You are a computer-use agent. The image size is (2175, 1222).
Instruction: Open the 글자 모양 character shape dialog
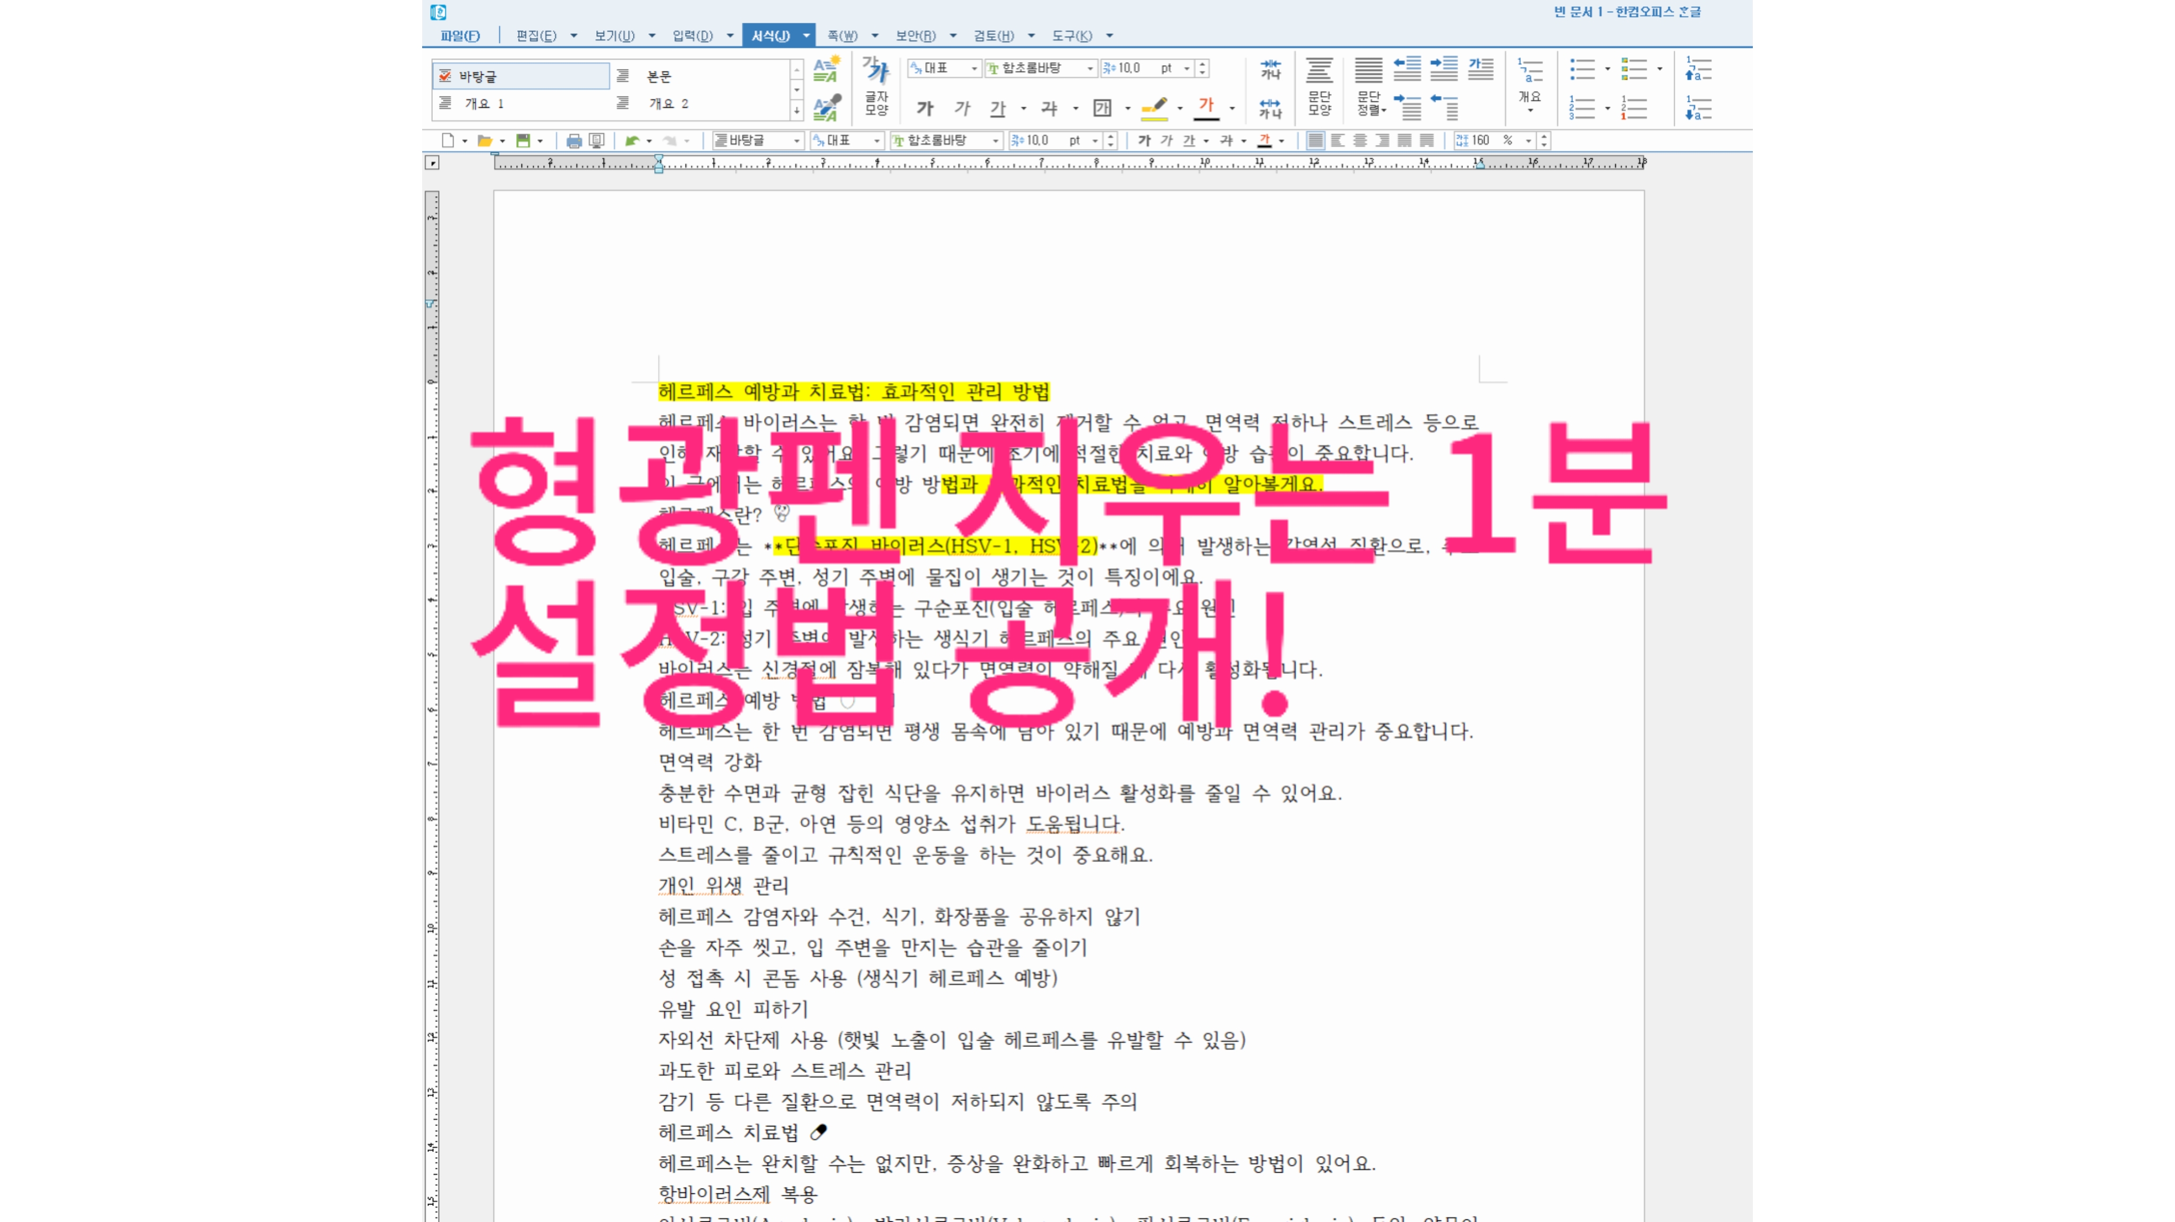[x=876, y=89]
